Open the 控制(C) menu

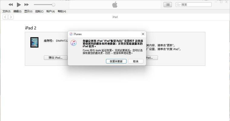coord(39,11)
